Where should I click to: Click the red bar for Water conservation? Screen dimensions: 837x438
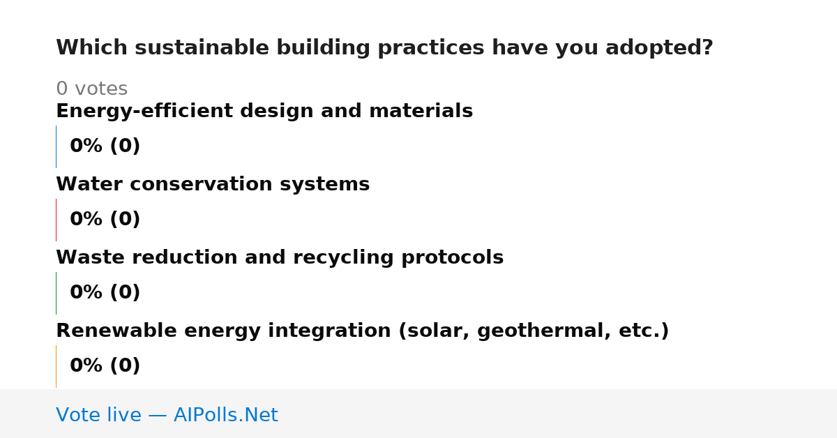(56, 220)
